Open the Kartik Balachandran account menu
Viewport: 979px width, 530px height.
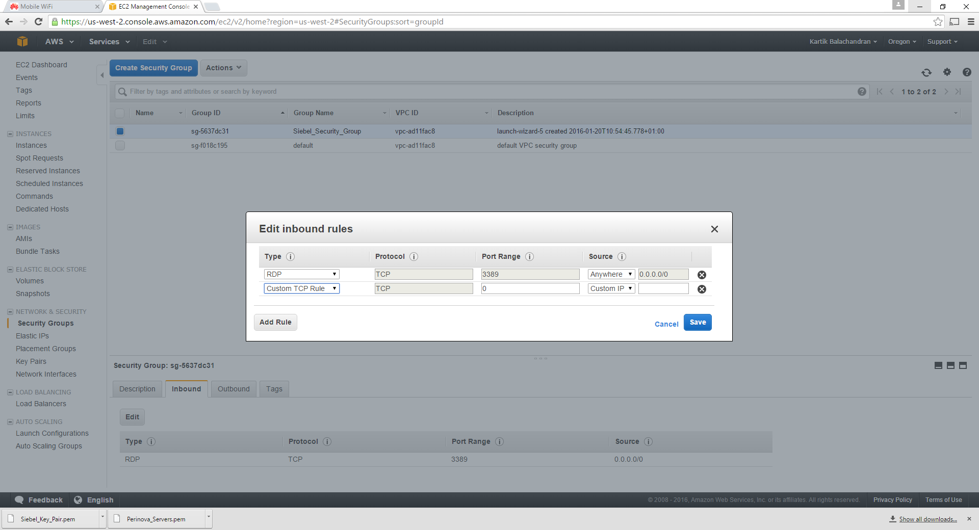pos(843,42)
